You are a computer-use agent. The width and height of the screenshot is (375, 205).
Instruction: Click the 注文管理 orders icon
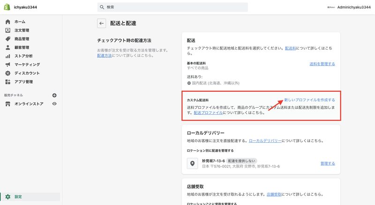tap(8, 30)
